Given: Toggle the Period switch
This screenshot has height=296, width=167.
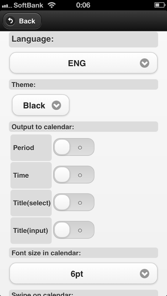Looking at the screenshot, I should point(74,147).
